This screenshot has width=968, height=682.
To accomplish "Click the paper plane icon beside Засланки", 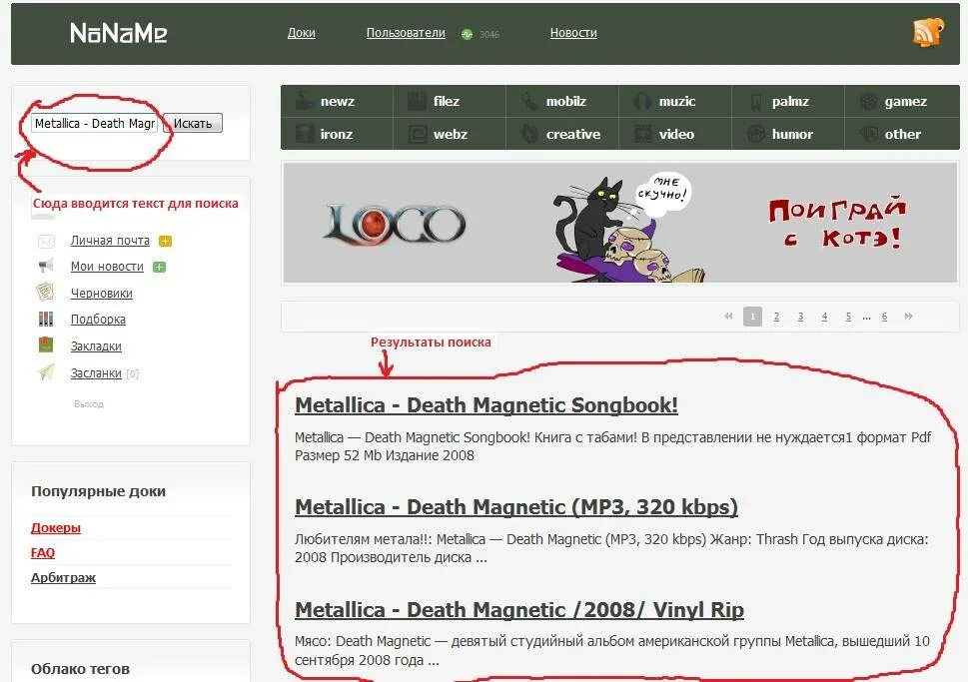I will point(46,371).
